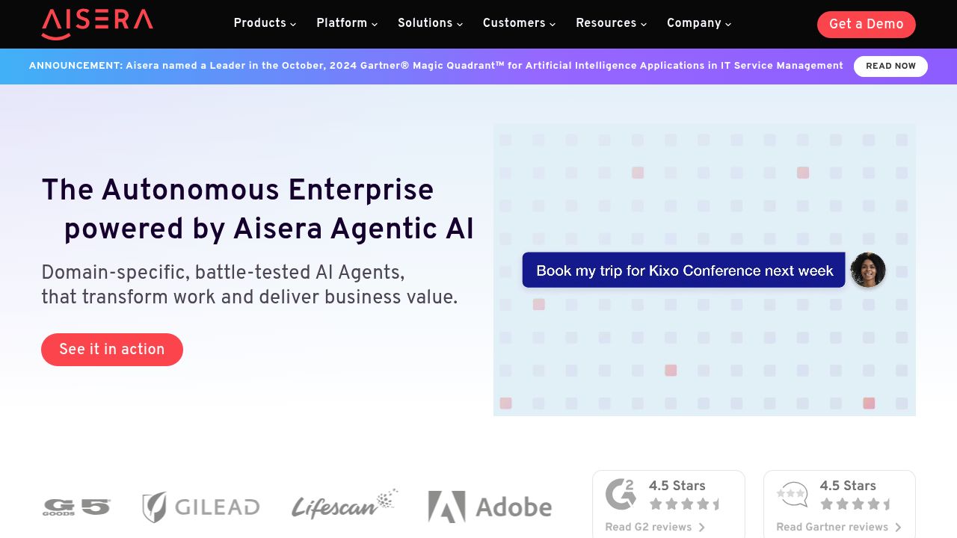The image size is (957, 538).
Task: Open the Read Gartner reviews link
Action: [839, 527]
